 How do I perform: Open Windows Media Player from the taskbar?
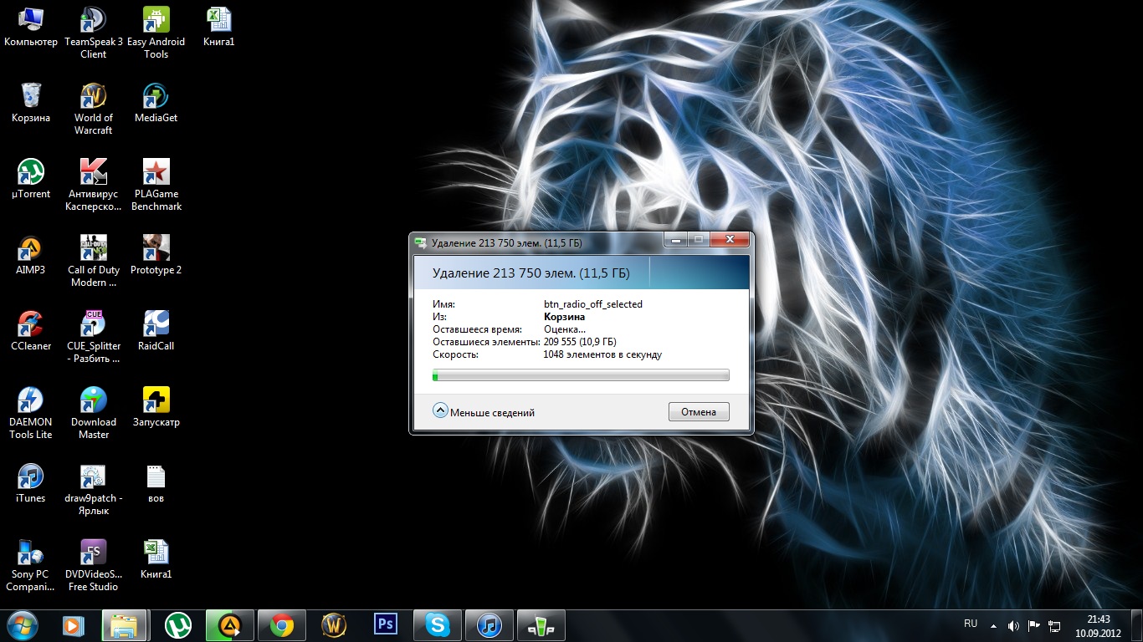click(74, 624)
